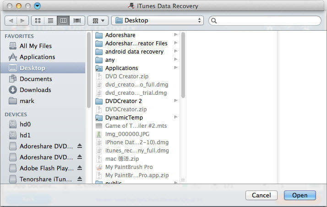Select Desktop in the sidebar
Screen dimensions: 327x207
43,68
